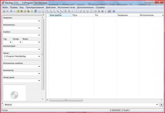Click the Фильтр go arrow button

161,105
